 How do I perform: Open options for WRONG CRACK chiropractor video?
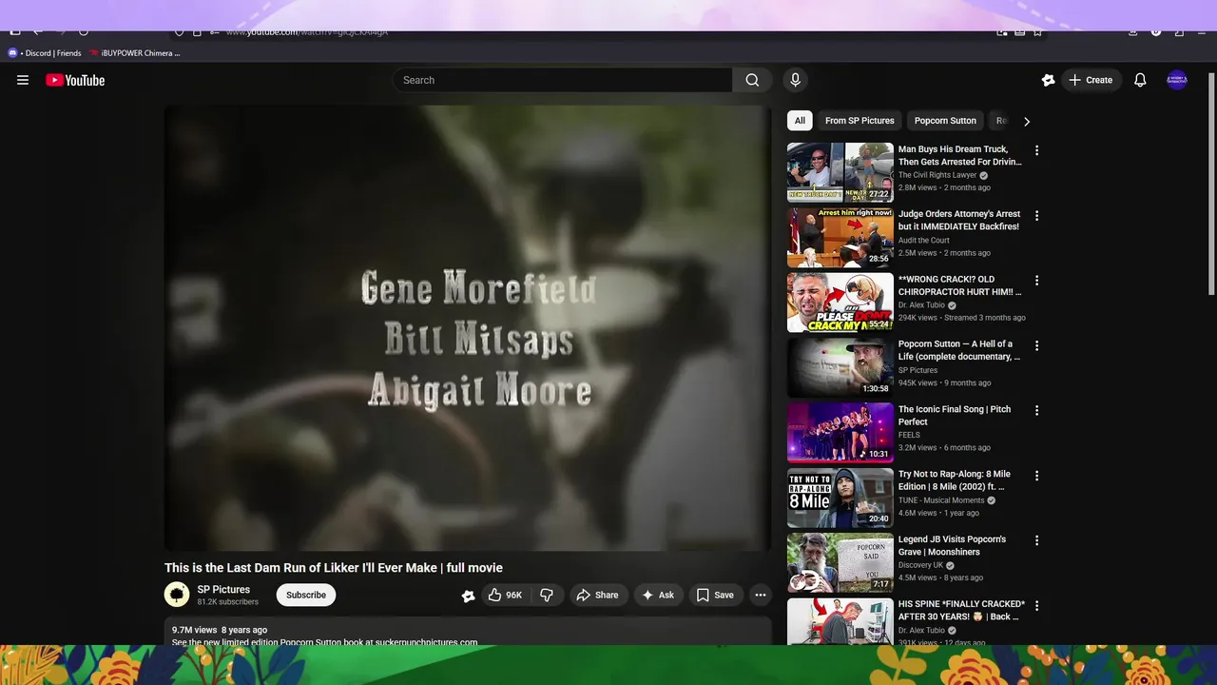pyautogui.click(x=1036, y=281)
